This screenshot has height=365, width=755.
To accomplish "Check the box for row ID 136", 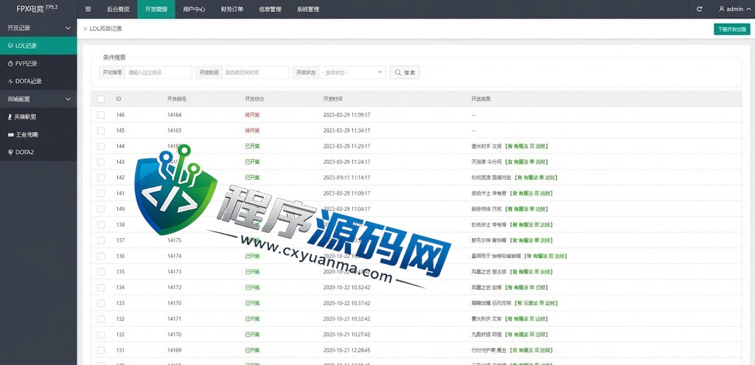I will pyautogui.click(x=100, y=256).
